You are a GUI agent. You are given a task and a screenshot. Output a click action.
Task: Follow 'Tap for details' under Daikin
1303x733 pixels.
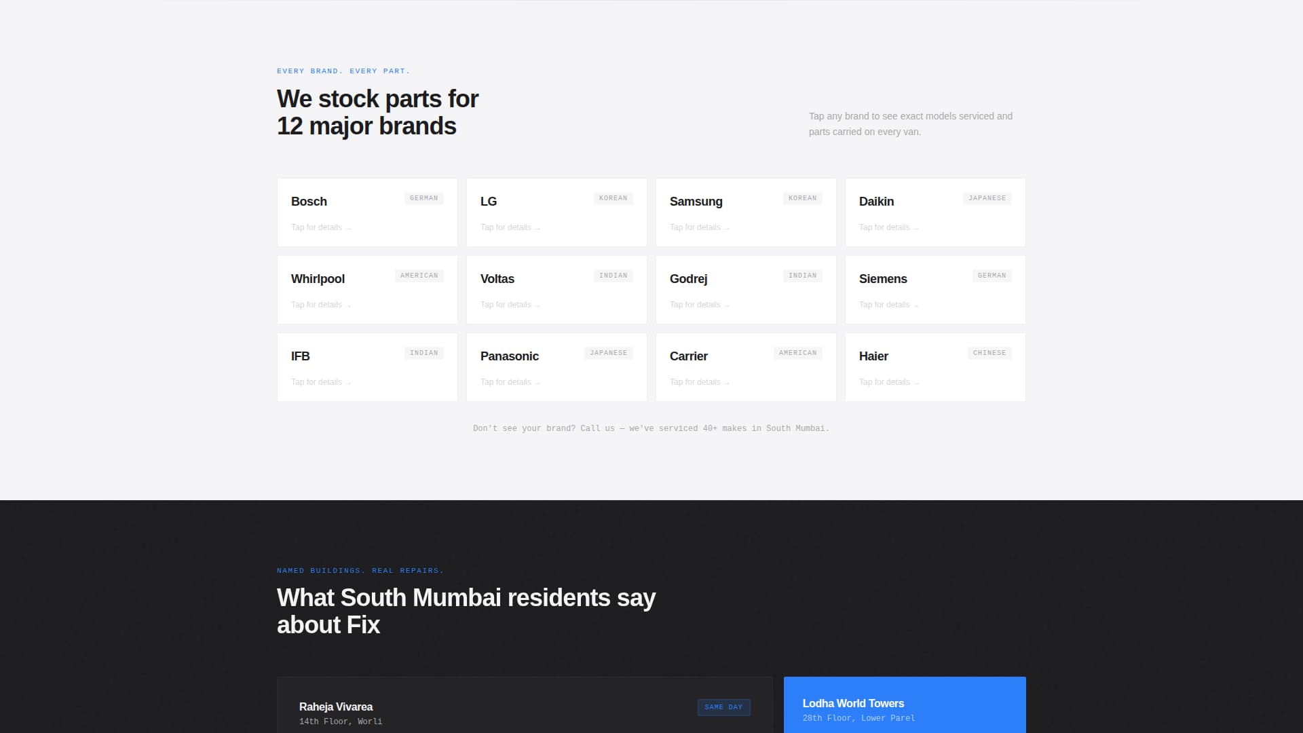point(889,227)
